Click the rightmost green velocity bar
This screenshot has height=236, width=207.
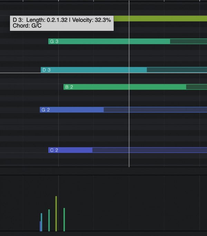point(64,219)
